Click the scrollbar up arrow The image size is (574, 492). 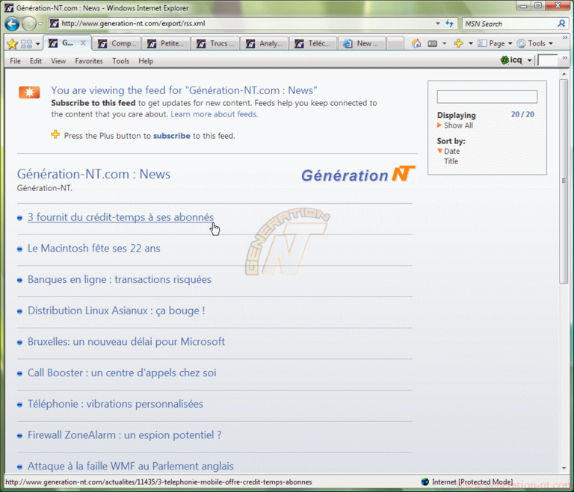pyautogui.click(x=564, y=74)
